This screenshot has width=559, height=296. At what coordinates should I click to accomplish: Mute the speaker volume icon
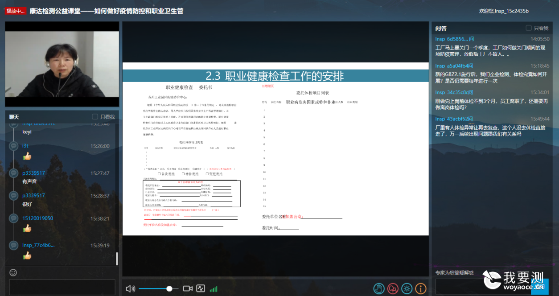[x=130, y=289]
